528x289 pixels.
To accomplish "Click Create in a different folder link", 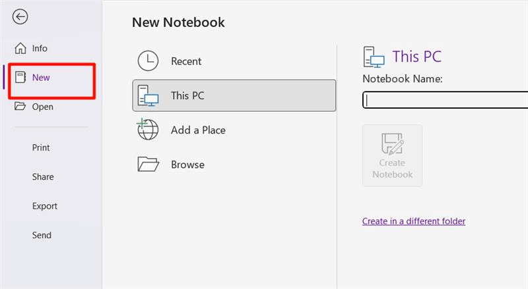I will click(414, 221).
